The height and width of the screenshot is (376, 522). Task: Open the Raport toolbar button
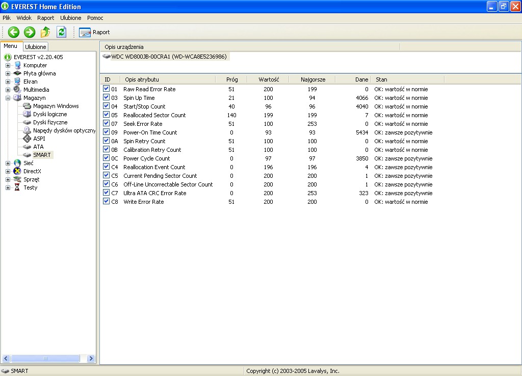[94, 32]
